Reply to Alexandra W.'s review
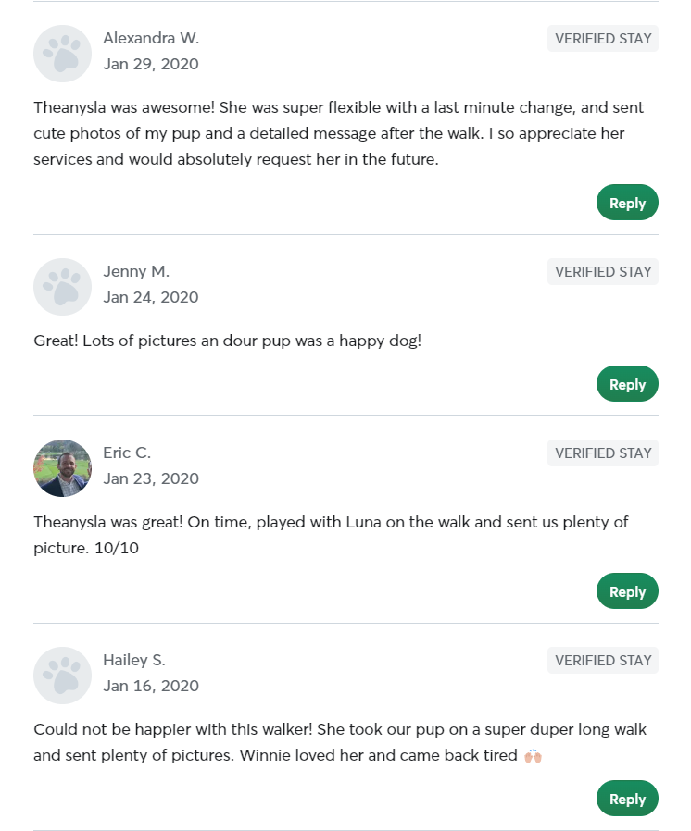 point(627,202)
